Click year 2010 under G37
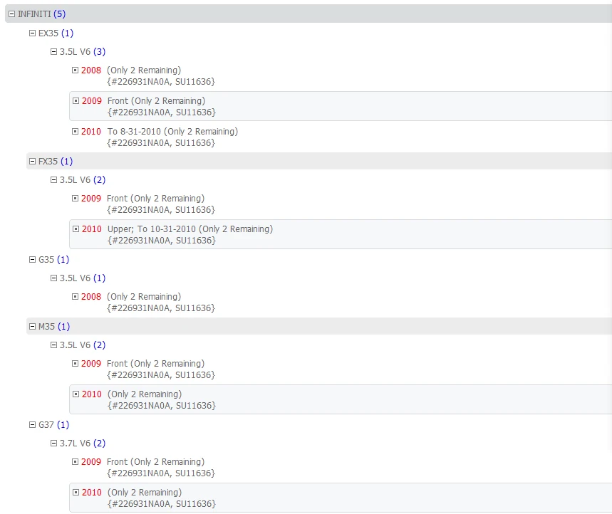Image resolution: width=612 pixels, height=514 pixels. click(92, 493)
